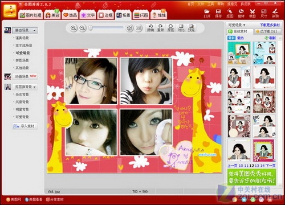
Task: Zoom in with the plus magnifier
Action: coord(73,28)
